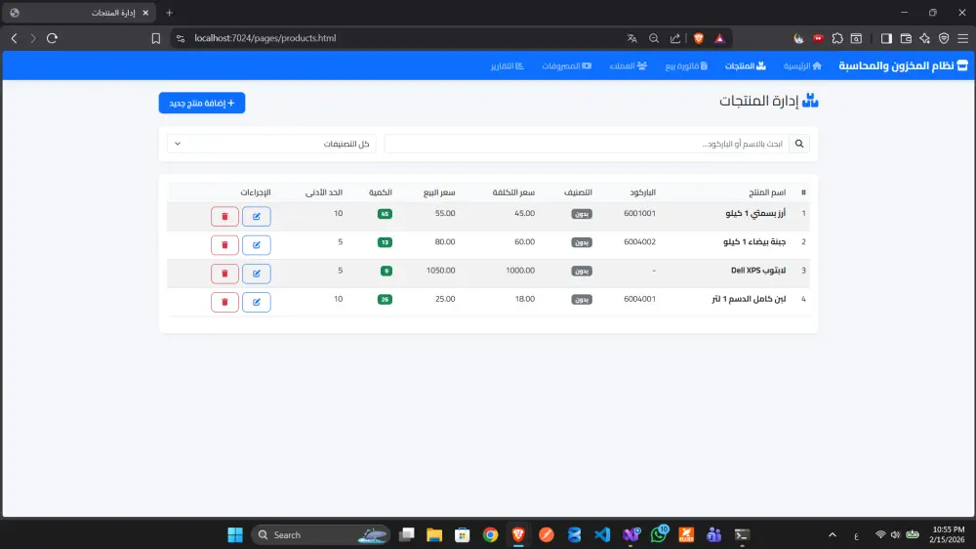The width and height of the screenshot is (976, 549).
Task: Click the 6001001 barcode cell
Action: (x=639, y=213)
